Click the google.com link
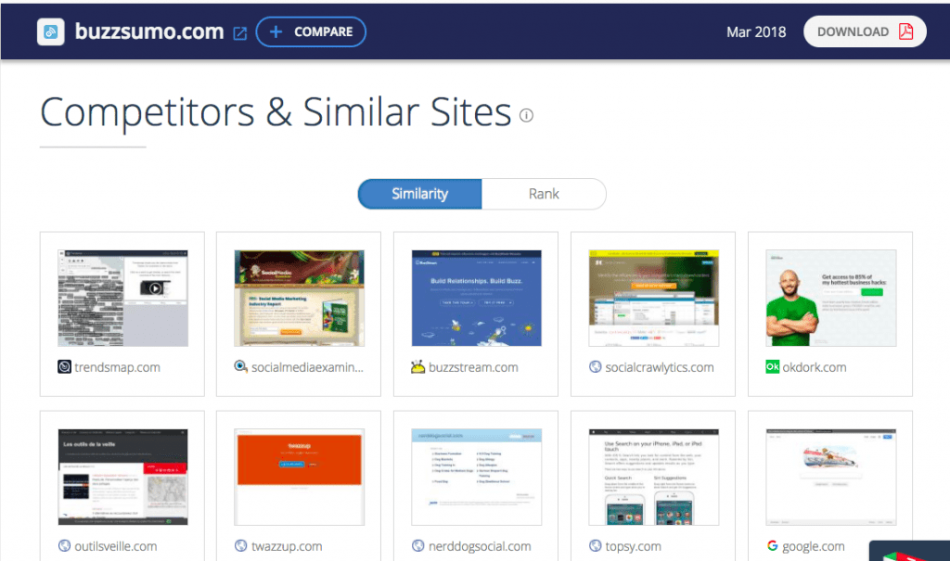Screen dimensions: 950x561 tap(813, 546)
